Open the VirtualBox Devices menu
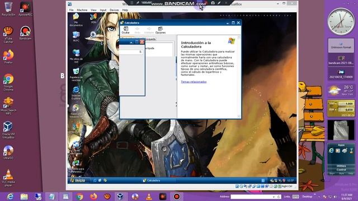Viewport: 358px width, 201px height. click(x=114, y=10)
